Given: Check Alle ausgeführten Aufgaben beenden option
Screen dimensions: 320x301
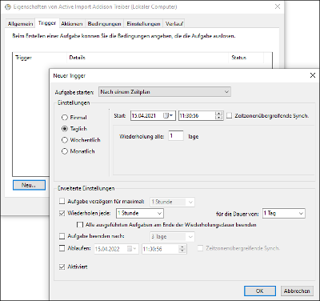Looking at the screenshot, I should pos(79,225).
